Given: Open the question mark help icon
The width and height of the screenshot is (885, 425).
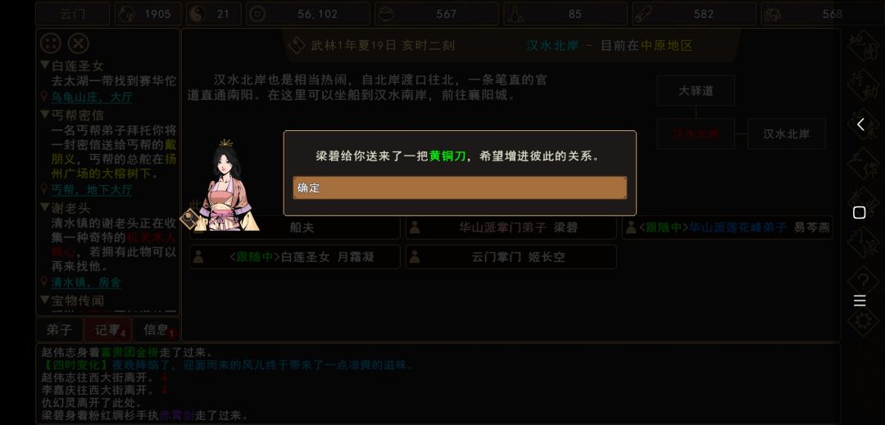Looking at the screenshot, I should (x=863, y=280).
